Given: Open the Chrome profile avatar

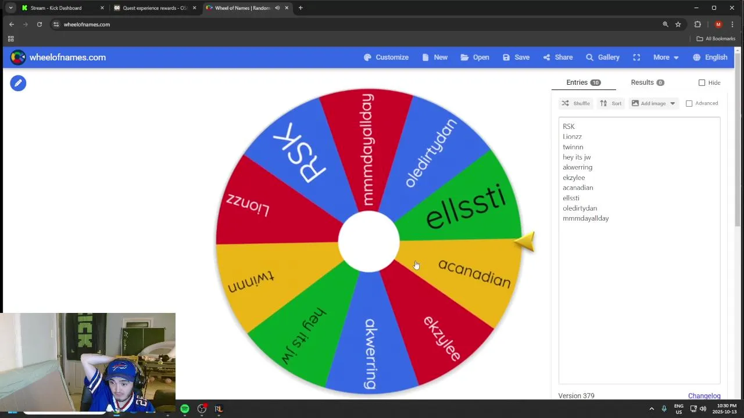Looking at the screenshot, I should click(x=718, y=24).
